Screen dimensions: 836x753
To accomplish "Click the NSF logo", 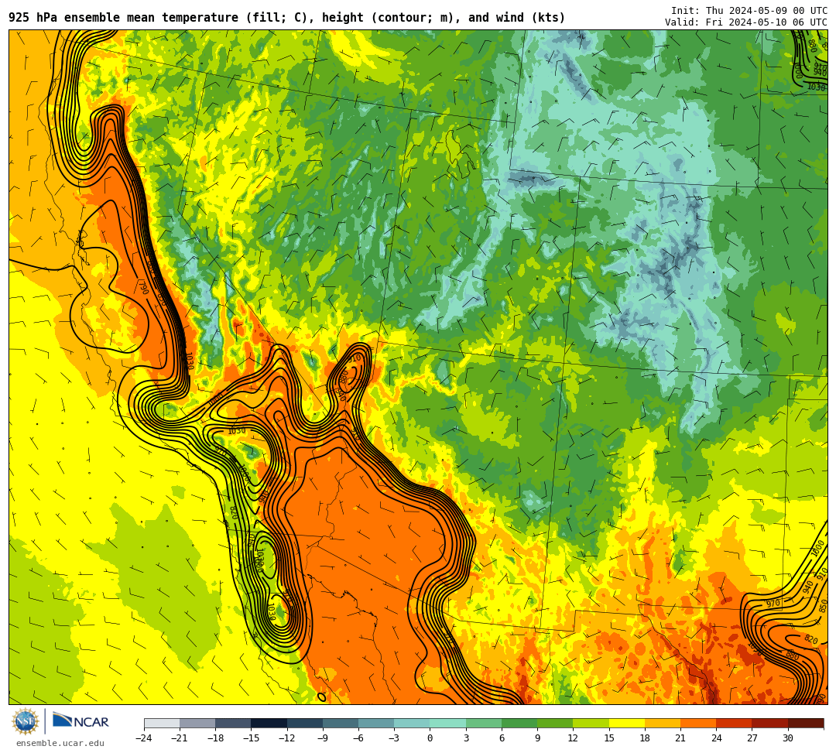I will 25,722.
